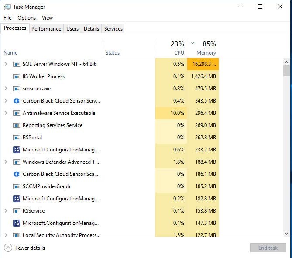The height and width of the screenshot is (258, 292).
Task: Switch to the Users tab
Action: [x=72, y=29]
